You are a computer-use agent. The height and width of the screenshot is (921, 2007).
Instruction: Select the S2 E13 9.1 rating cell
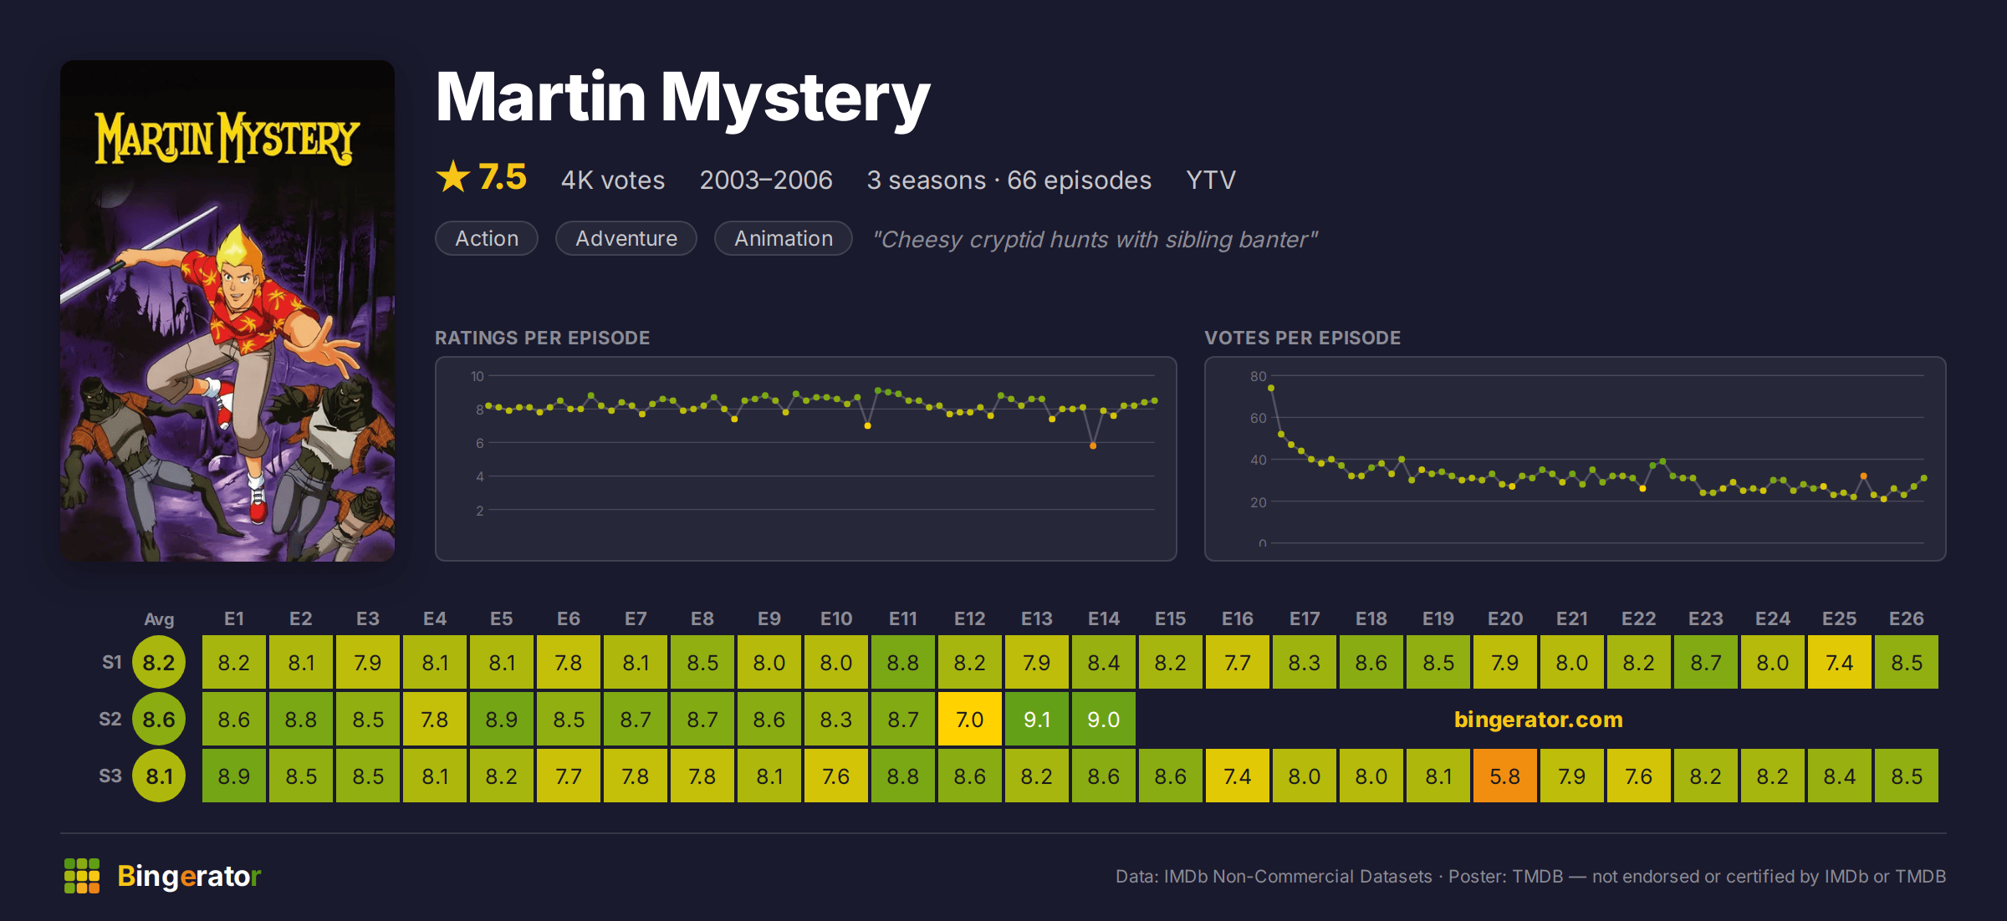(1037, 719)
